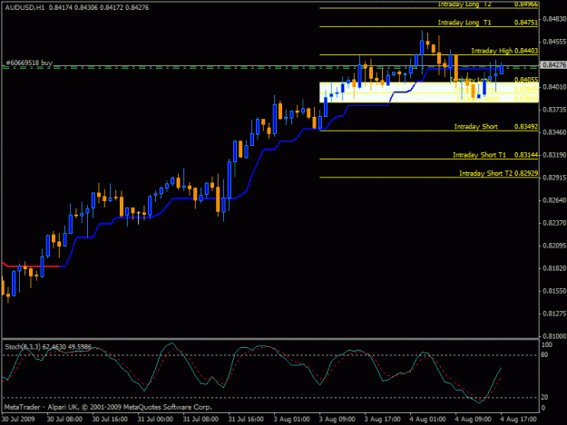Viewport: 567px width, 425px height.
Task: Click the 30 Jul 2009 time axis label
Action: tap(18, 420)
